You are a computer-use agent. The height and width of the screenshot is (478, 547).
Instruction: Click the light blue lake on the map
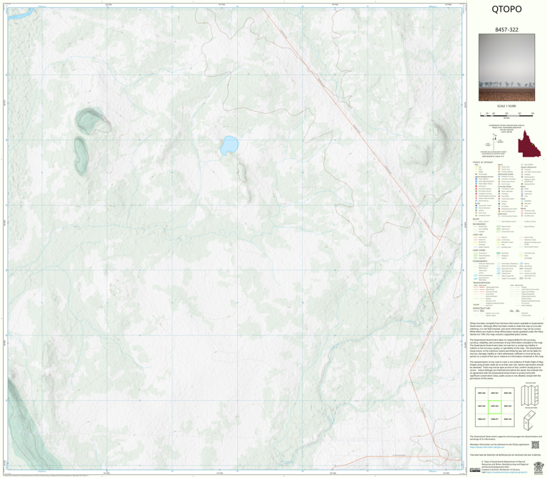tap(229, 145)
